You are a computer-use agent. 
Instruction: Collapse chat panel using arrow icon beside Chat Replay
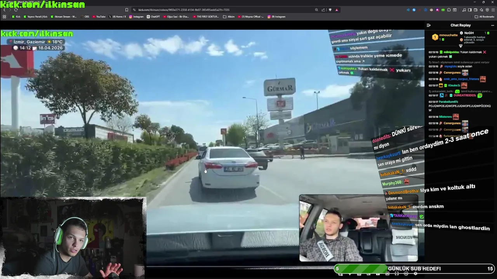[429, 25]
